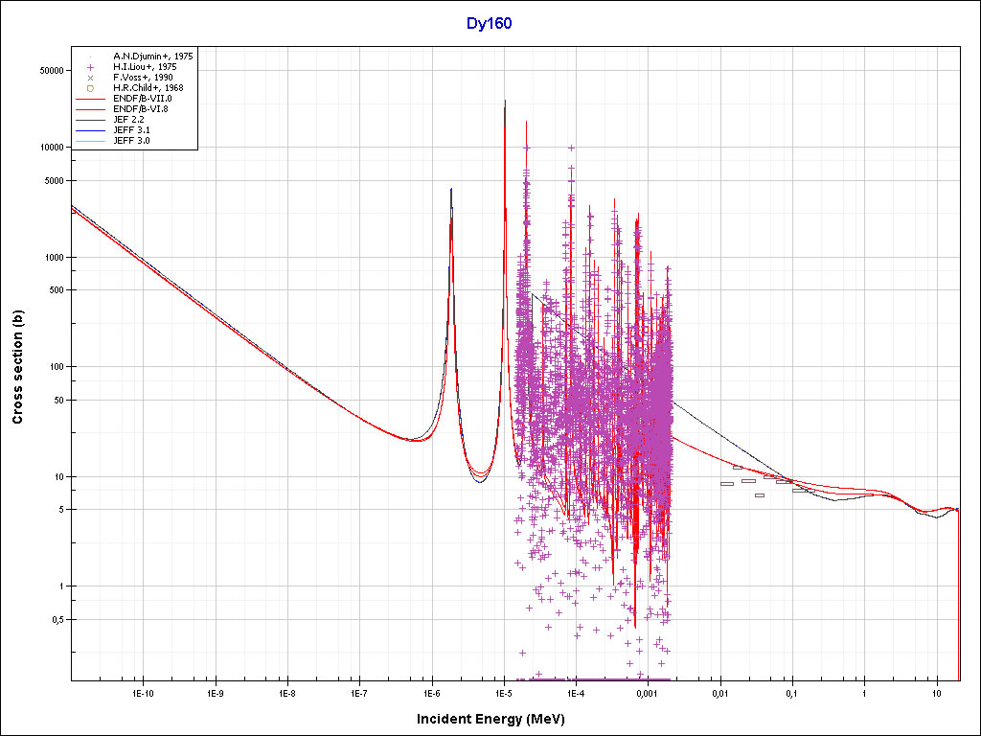Screen dimensions: 981x736
Task: Click the 1E-10 tick on the x-axis
Action: 143,692
